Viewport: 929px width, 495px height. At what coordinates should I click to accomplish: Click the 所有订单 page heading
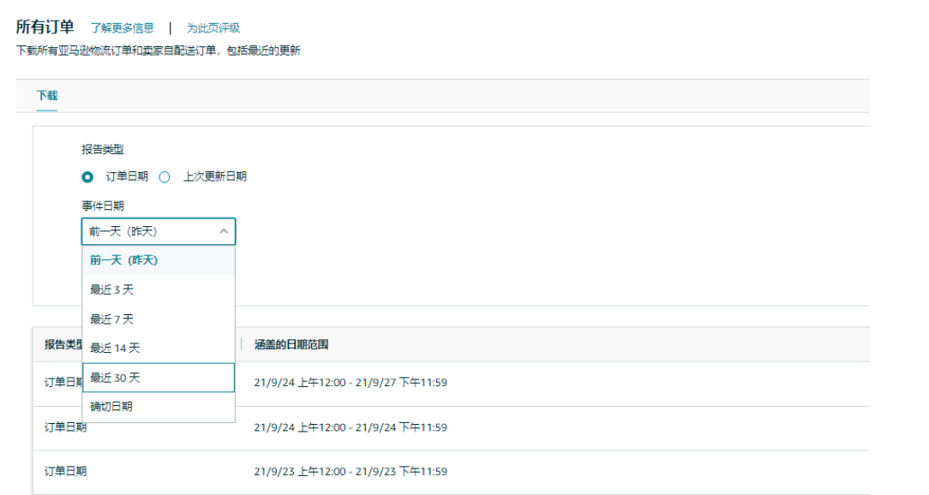coord(45,27)
